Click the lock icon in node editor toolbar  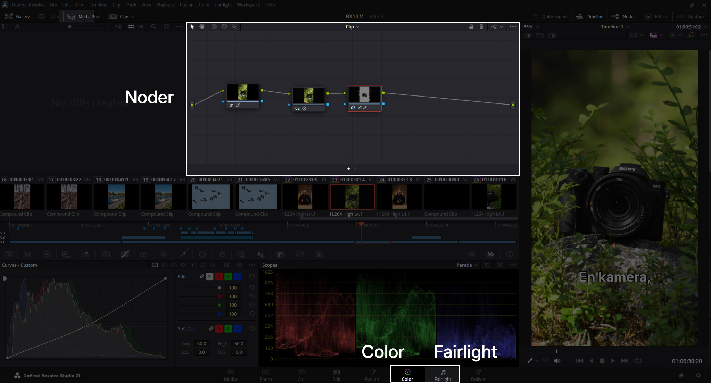click(x=471, y=27)
